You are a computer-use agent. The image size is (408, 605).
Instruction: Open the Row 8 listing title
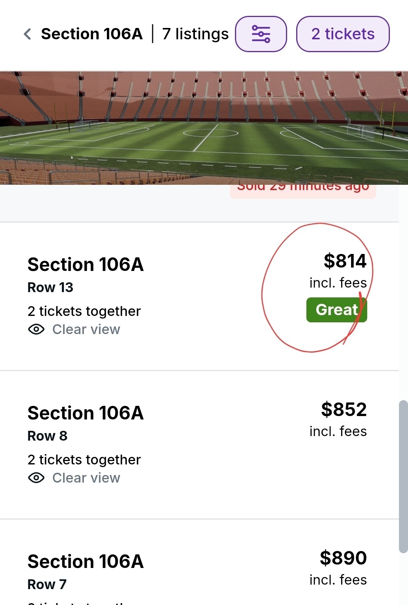coord(85,413)
